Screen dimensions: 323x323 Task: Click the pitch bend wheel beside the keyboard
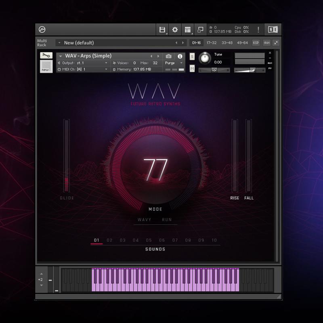tap(50, 280)
